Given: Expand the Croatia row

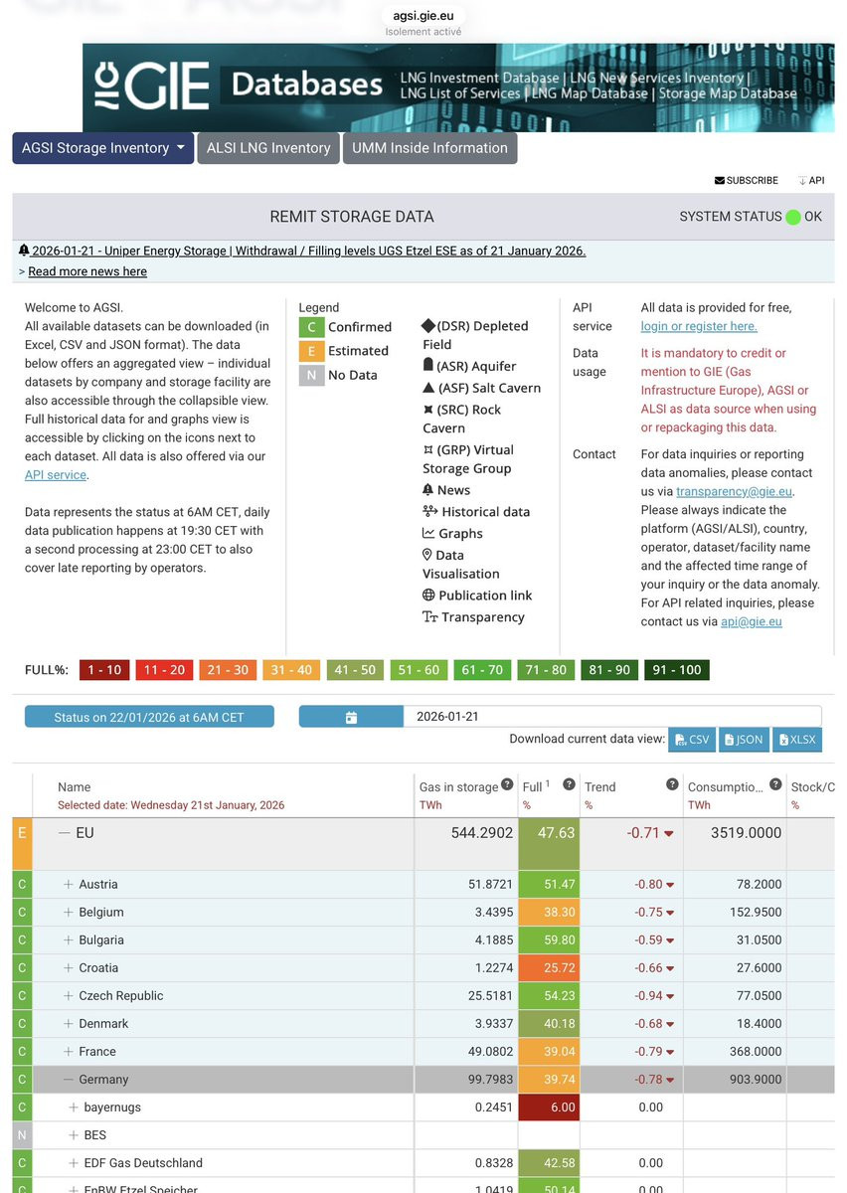Looking at the screenshot, I should 69,968.
